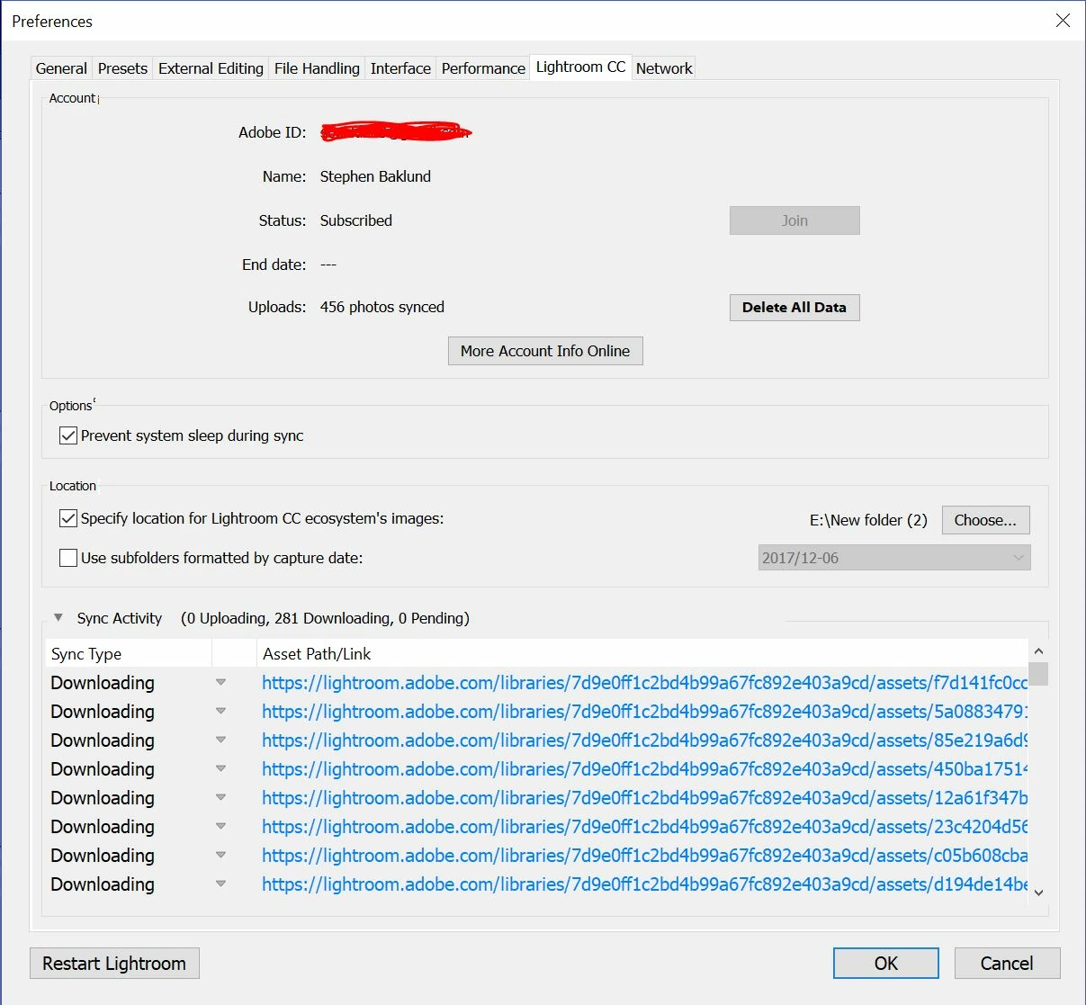Open the Network tab
Screen dimensions: 1086x1005
664,68
